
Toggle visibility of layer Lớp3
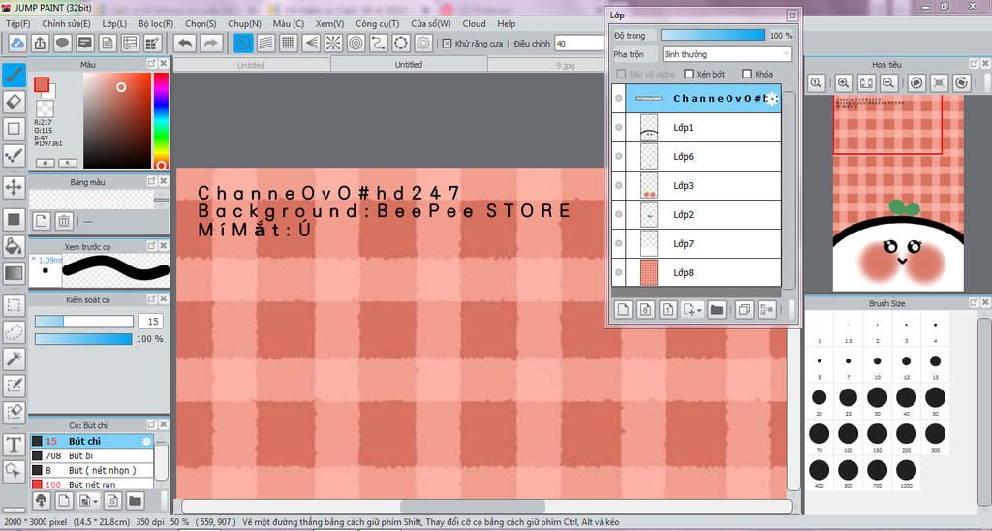pos(619,185)
